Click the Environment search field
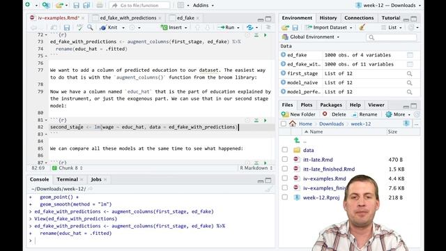Screen dimensions: 446x251 pos(392,37)
